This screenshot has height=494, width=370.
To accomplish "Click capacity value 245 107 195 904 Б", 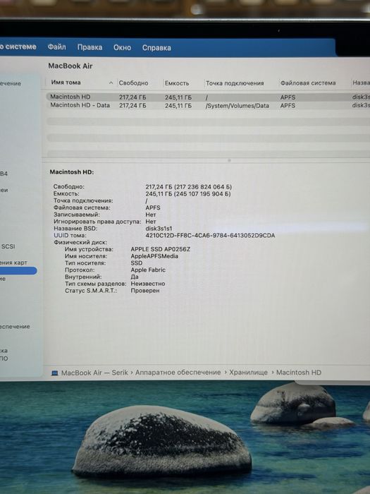I will coord(202,194).
